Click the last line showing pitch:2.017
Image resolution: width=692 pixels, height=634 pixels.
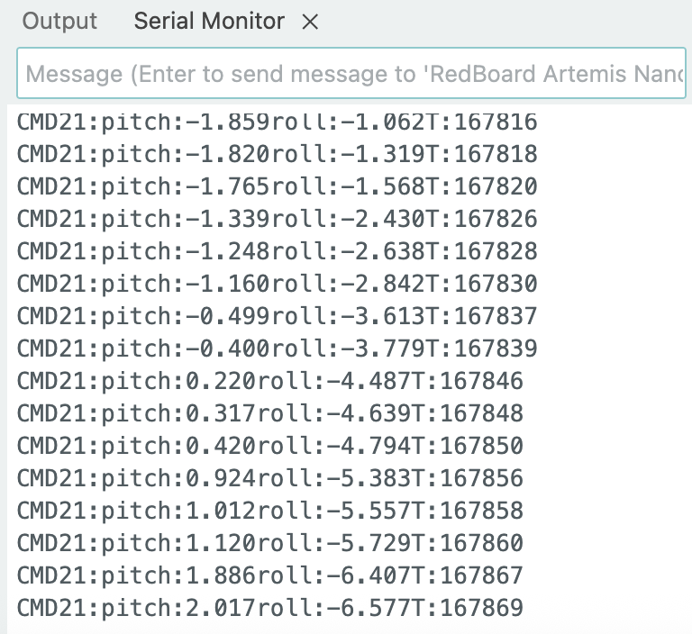pos(269,608)
